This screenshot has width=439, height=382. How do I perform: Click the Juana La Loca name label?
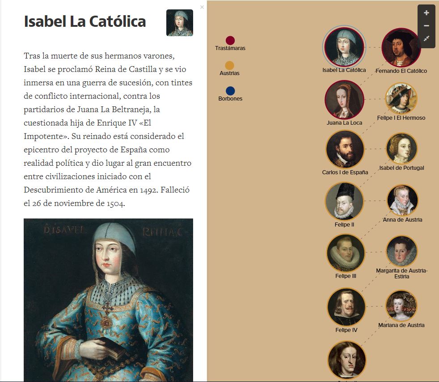[344, 122]
